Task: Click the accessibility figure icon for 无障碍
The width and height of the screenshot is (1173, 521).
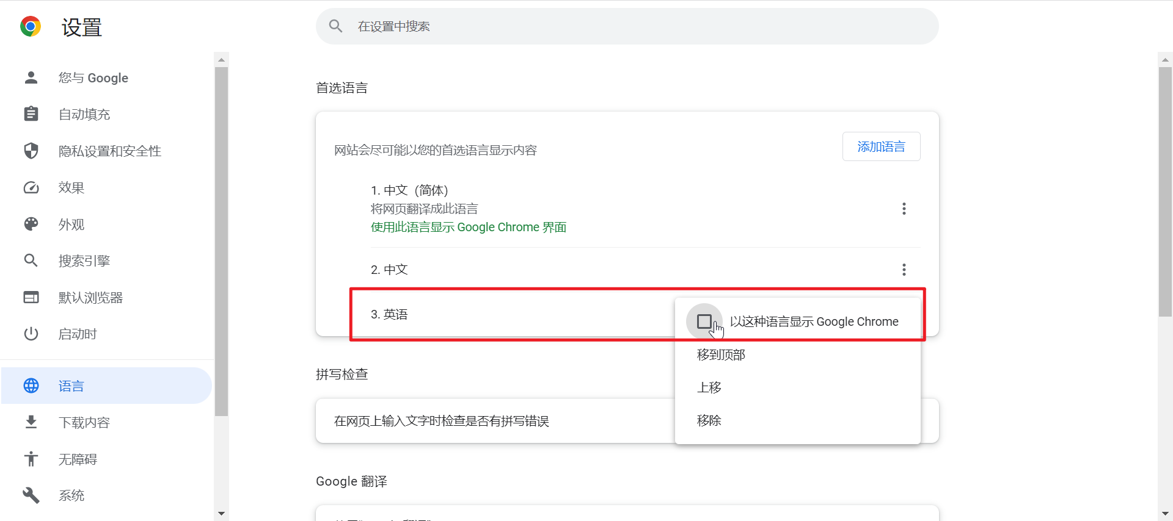Action: pos(31,459)
